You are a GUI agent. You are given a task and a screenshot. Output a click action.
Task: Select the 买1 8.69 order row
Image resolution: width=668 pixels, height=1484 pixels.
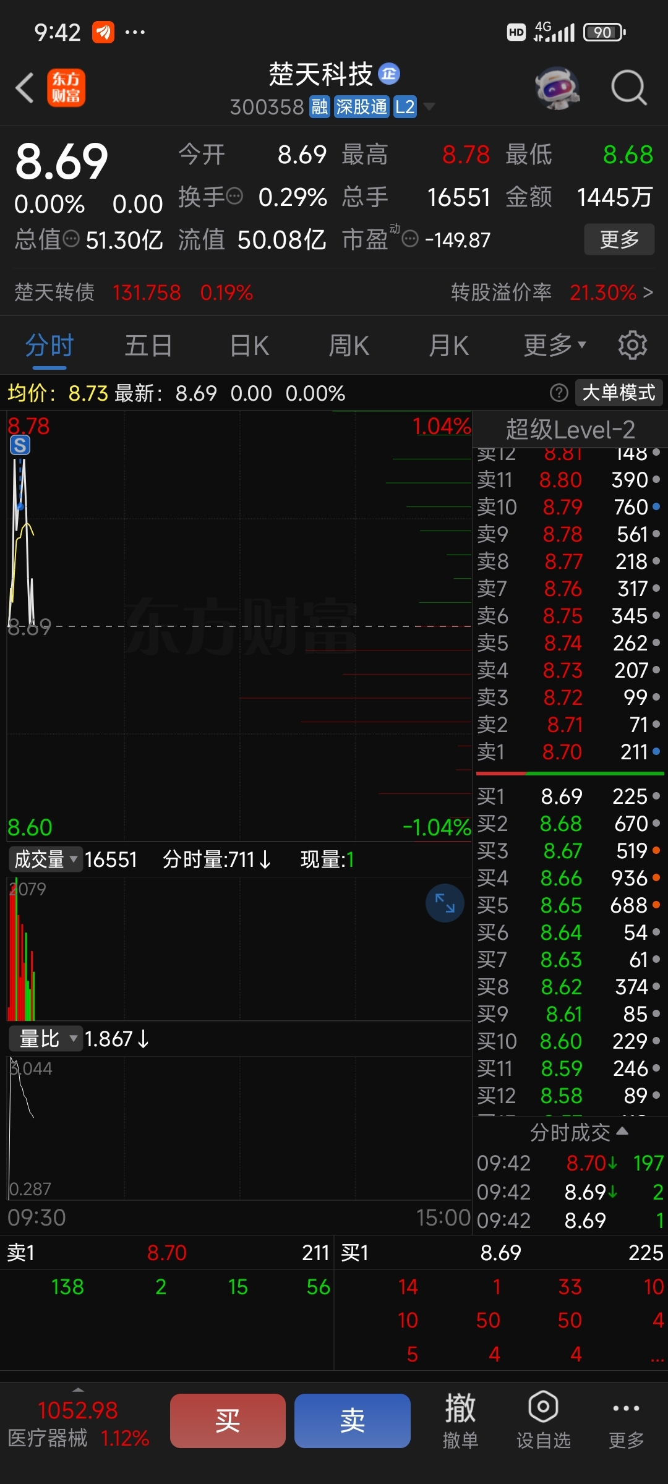pyautogui.click(x=570, y=796)
